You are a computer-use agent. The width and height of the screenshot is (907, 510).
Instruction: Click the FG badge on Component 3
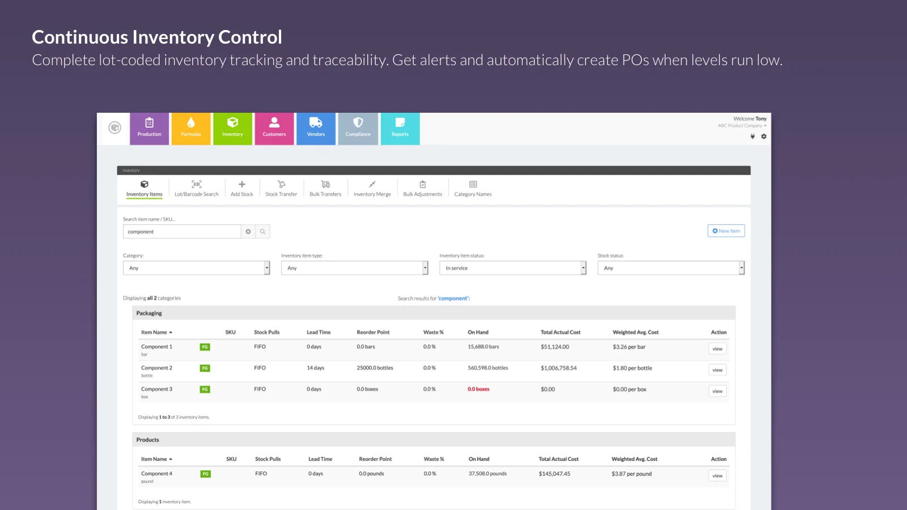[205, 389]
